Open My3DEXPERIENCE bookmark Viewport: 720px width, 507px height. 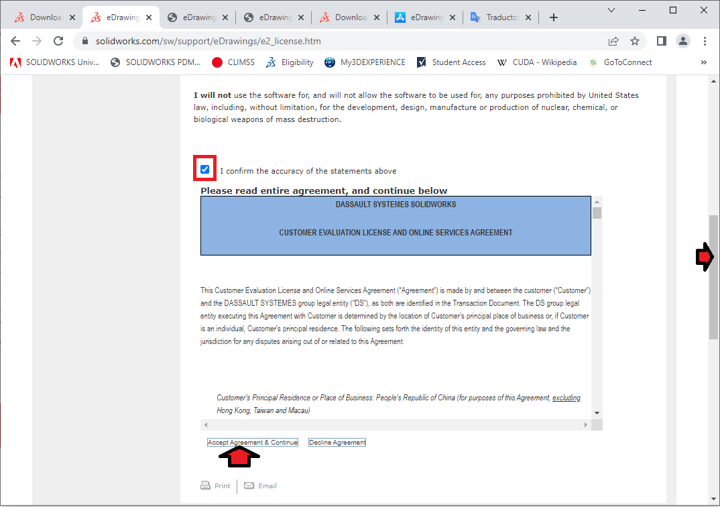point(365,62)
